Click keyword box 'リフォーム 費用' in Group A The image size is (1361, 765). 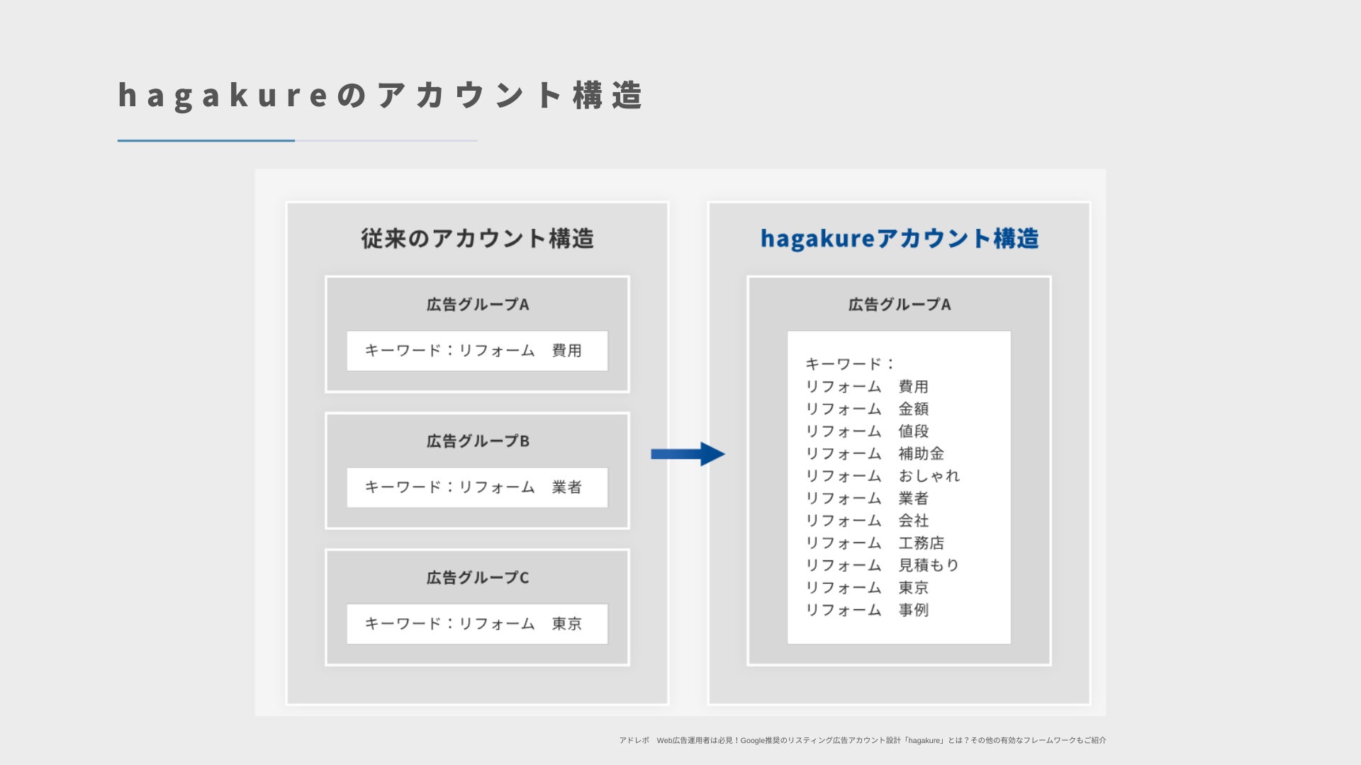pyautogui.click(x=477, y=351)
